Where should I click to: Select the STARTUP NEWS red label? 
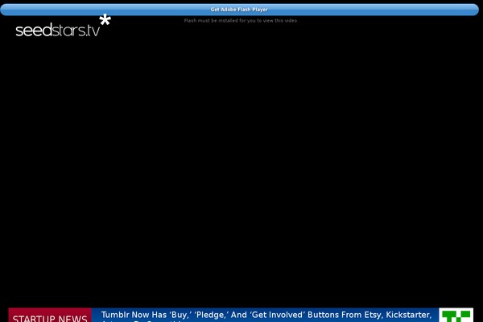point(50,315)
